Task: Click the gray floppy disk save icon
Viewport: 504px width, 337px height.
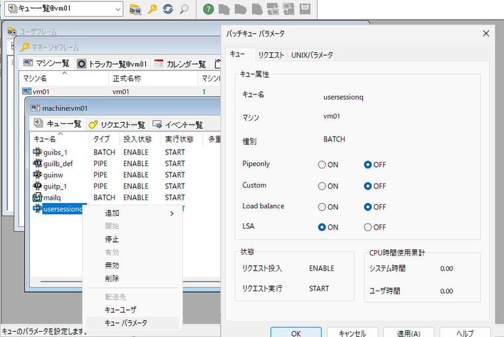Action: (x=304, y=9)
